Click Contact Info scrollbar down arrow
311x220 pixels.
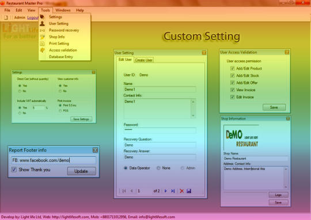tap(193, 115)
